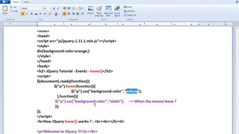Insert Date and time
This screenshot has width=239, height=134.
point(108,11)
